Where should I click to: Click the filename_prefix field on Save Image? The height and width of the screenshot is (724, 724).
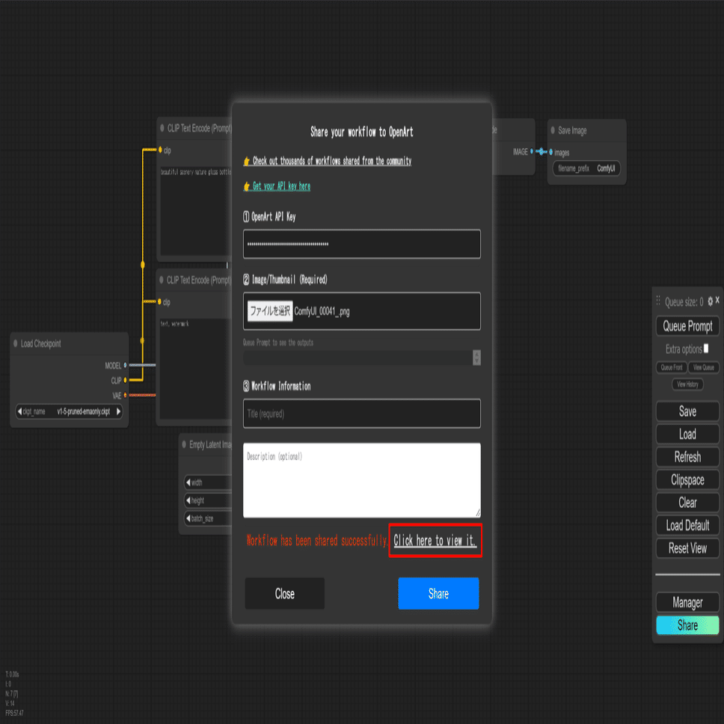pos(586,168)
